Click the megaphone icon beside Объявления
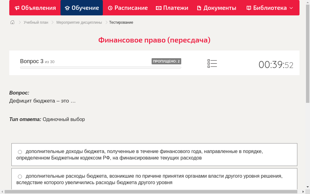The image size is (310, 194). 16,8
